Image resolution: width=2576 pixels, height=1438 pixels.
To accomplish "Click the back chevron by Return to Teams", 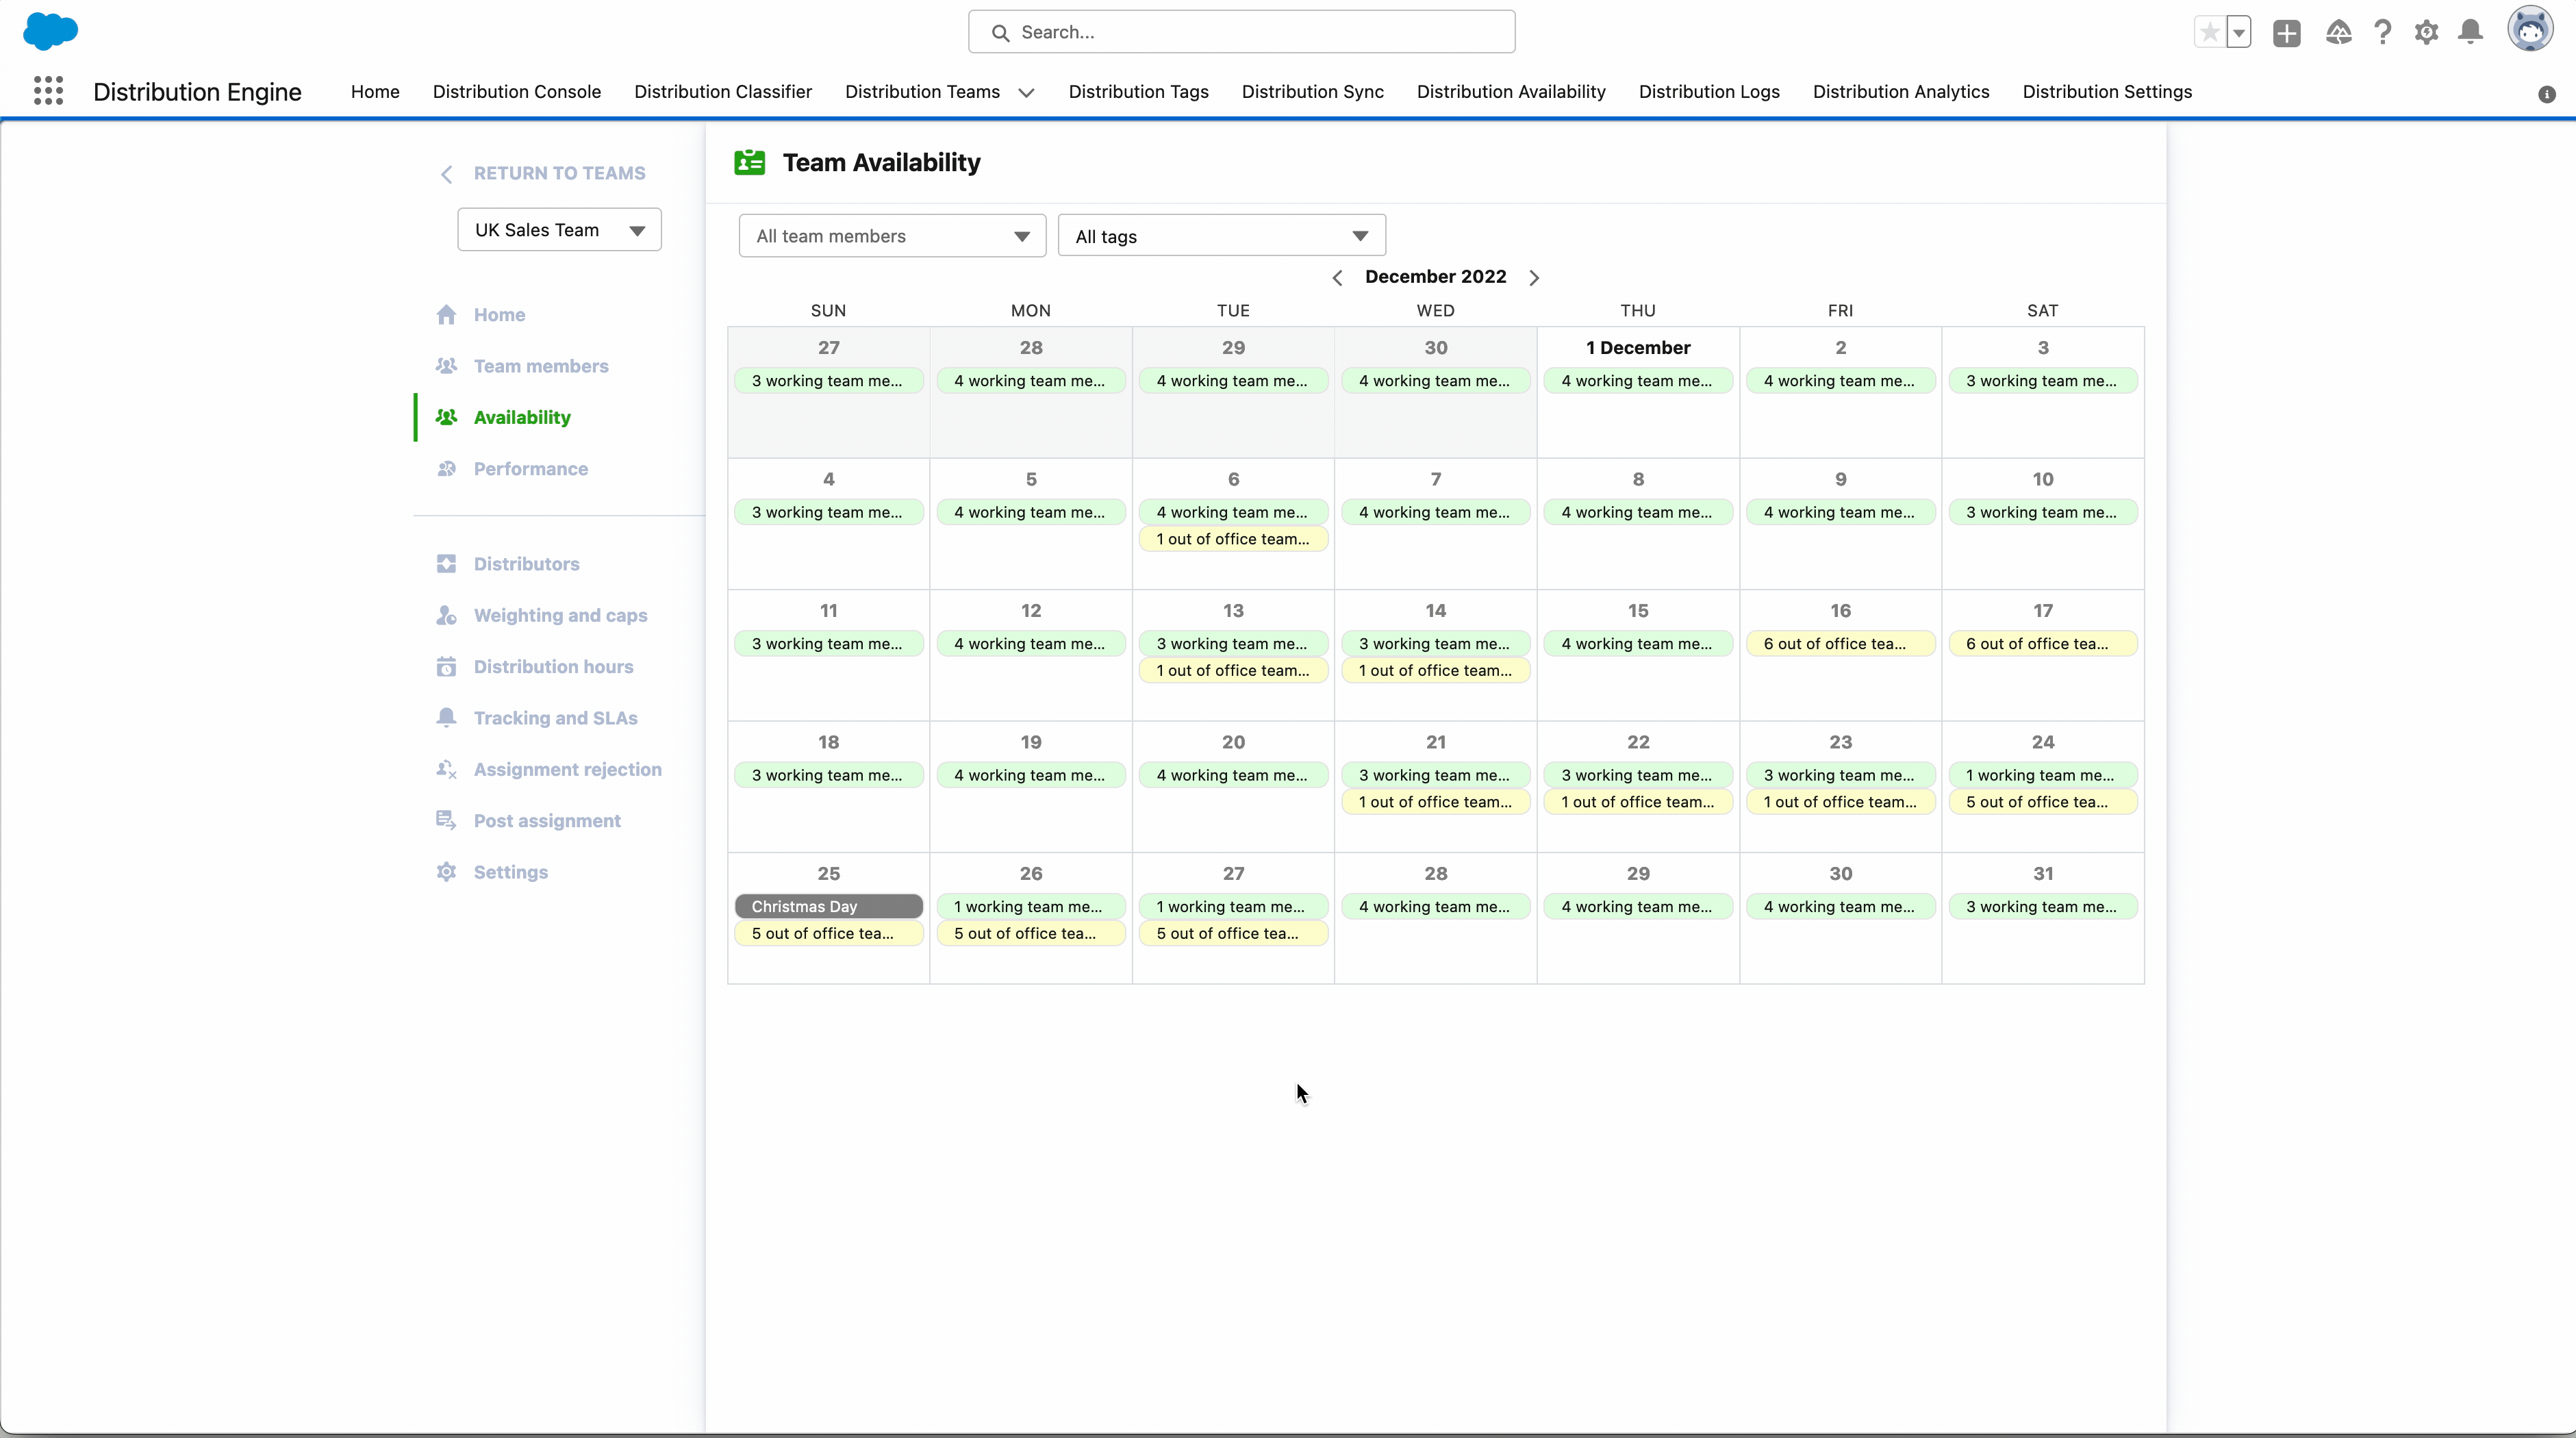I will (x=446, y=174).
